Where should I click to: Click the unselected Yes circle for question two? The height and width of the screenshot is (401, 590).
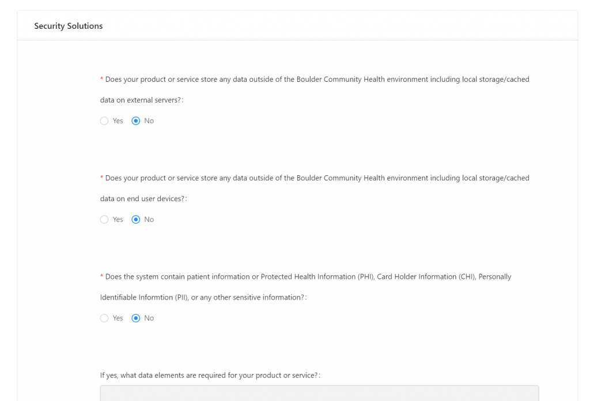(104, 220)
